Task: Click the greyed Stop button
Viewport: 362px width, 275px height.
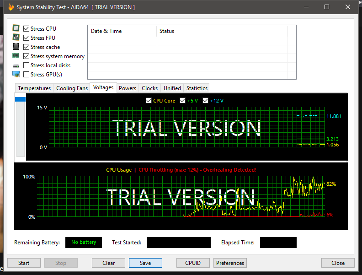Action: pos(61,263)
